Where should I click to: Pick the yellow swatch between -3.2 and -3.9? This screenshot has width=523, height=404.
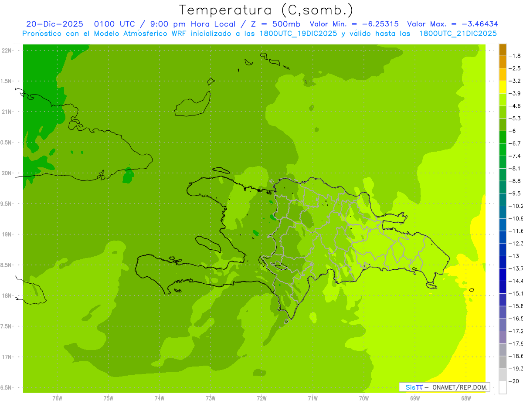tap(503, 87)
